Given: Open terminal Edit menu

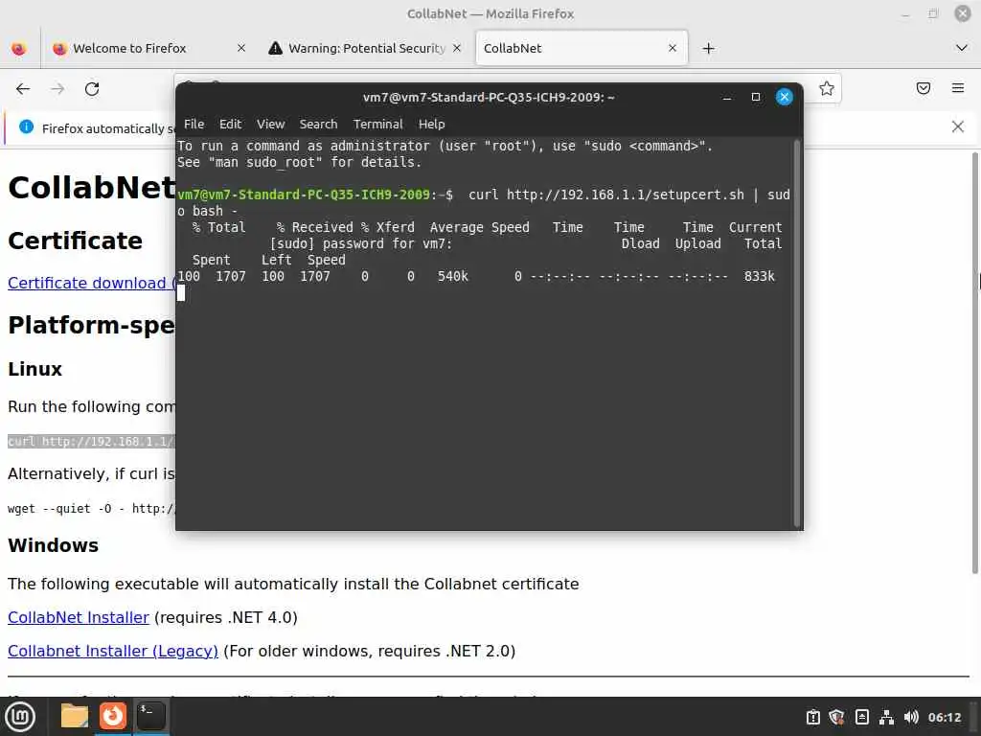Looking at the screenshot, I should pyautogui.click(x=230, y=124).
